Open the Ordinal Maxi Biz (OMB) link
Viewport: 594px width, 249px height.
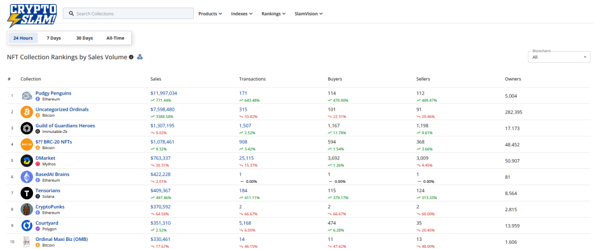[61, 239]
